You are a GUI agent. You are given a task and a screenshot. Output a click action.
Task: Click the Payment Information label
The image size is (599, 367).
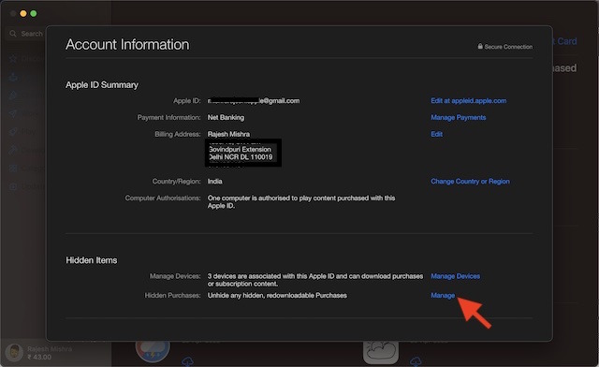[x=168, y=117]
